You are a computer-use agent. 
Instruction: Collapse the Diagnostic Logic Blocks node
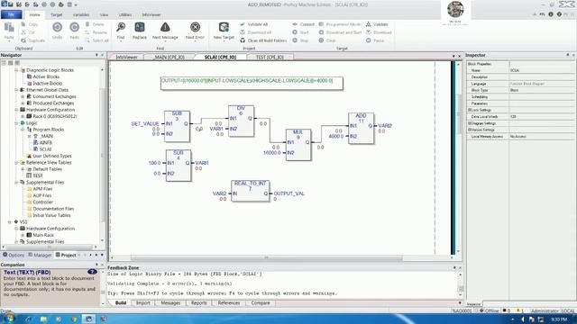click(x=16, y=70)
